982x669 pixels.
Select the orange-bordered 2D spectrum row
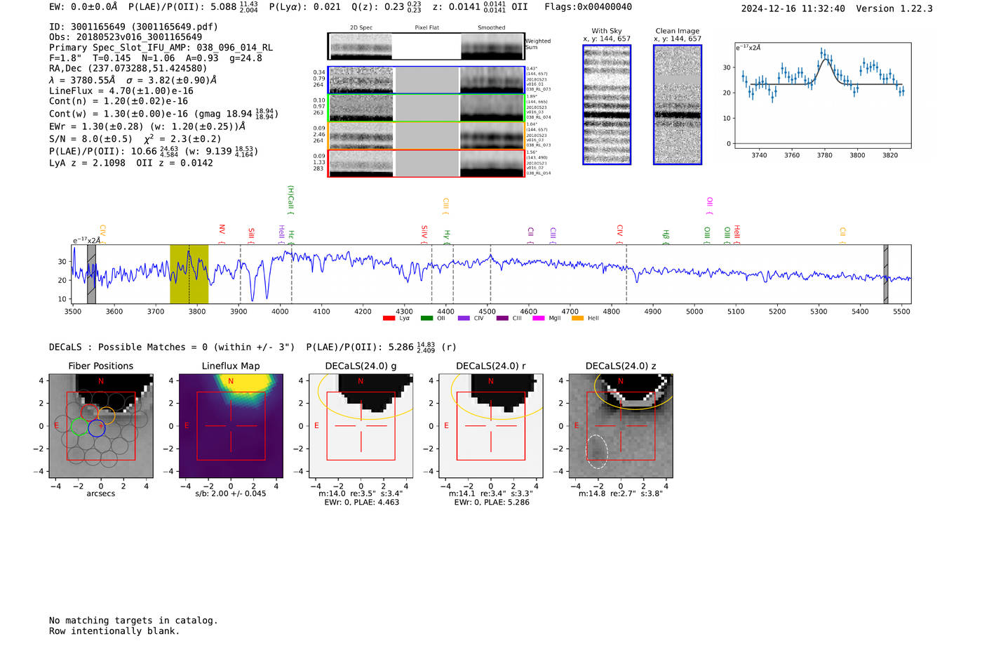426,135
